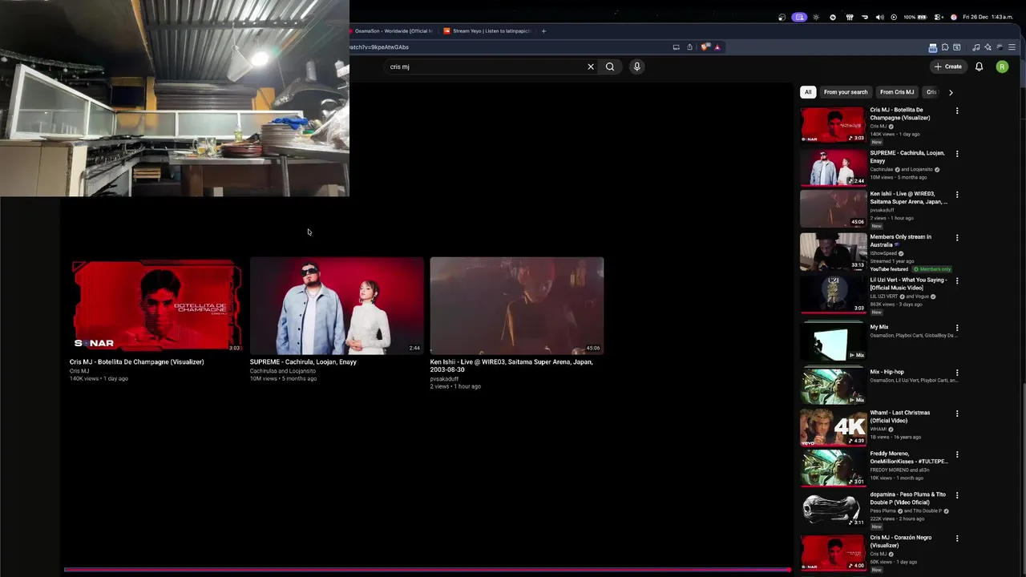Start voice search with the microphone icon
This screenshot has height=577, width=1026.
tap(637, 67)
